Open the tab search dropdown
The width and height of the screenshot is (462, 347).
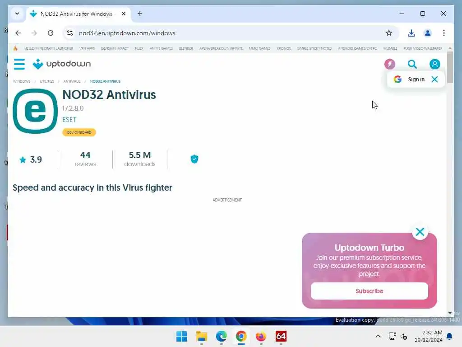[17, 14]
